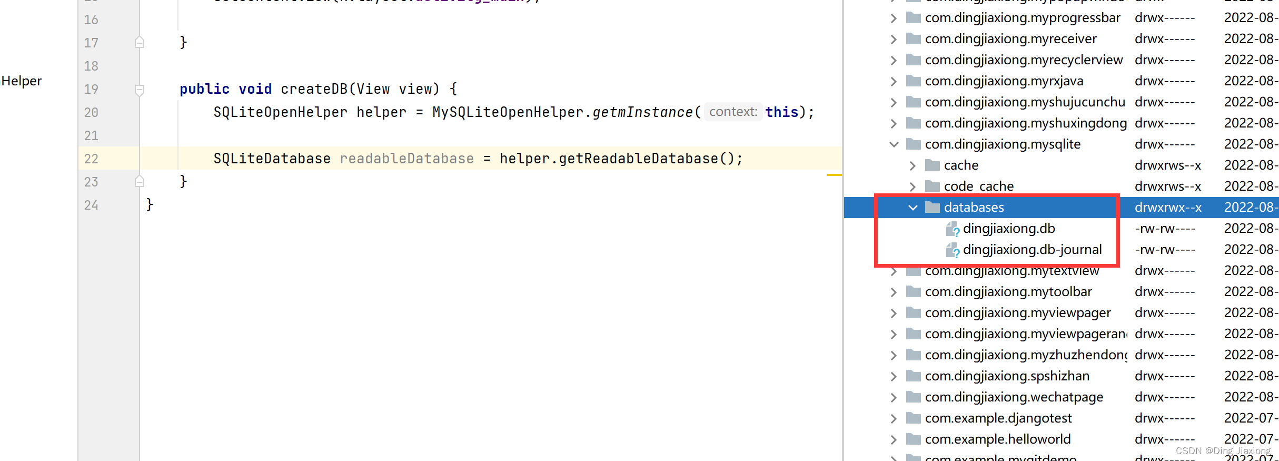
Task: Click permissions text of dingjiaxiong.db row
Action: [x=1165, y=229]
